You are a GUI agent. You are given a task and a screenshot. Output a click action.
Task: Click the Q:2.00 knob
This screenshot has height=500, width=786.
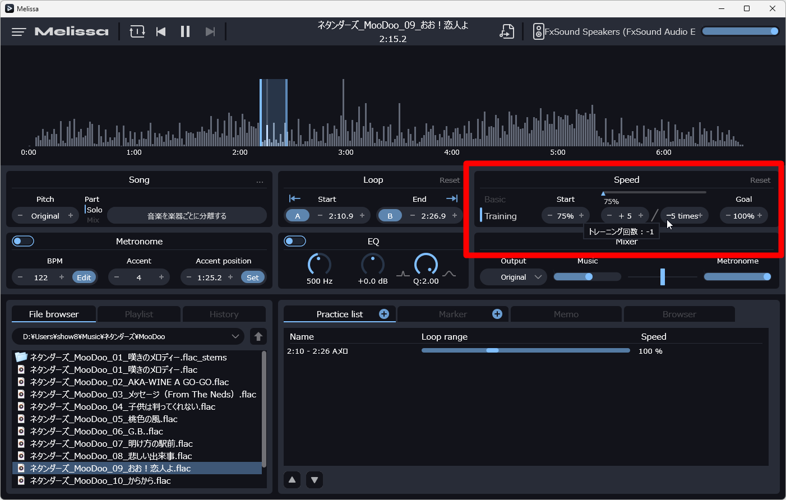[426, 265]
